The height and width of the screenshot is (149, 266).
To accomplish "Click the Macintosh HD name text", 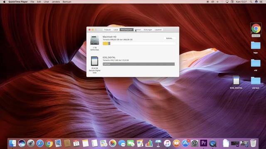I will click(109, 37).
